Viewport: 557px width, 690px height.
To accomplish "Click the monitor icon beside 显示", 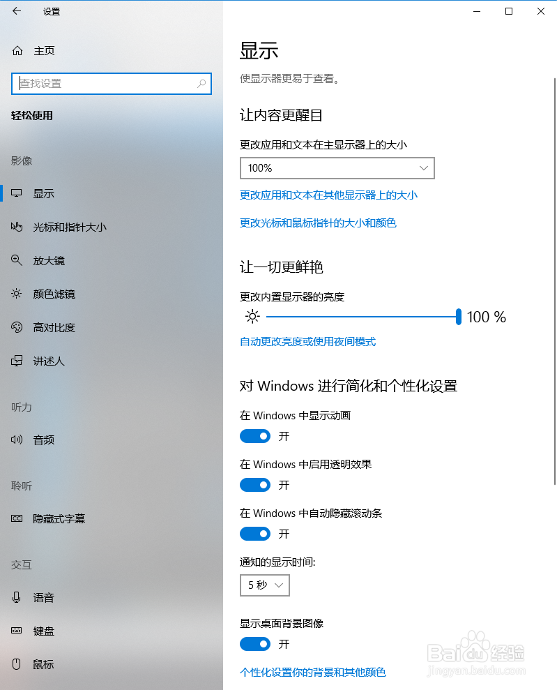I will [x=17, y=193].
